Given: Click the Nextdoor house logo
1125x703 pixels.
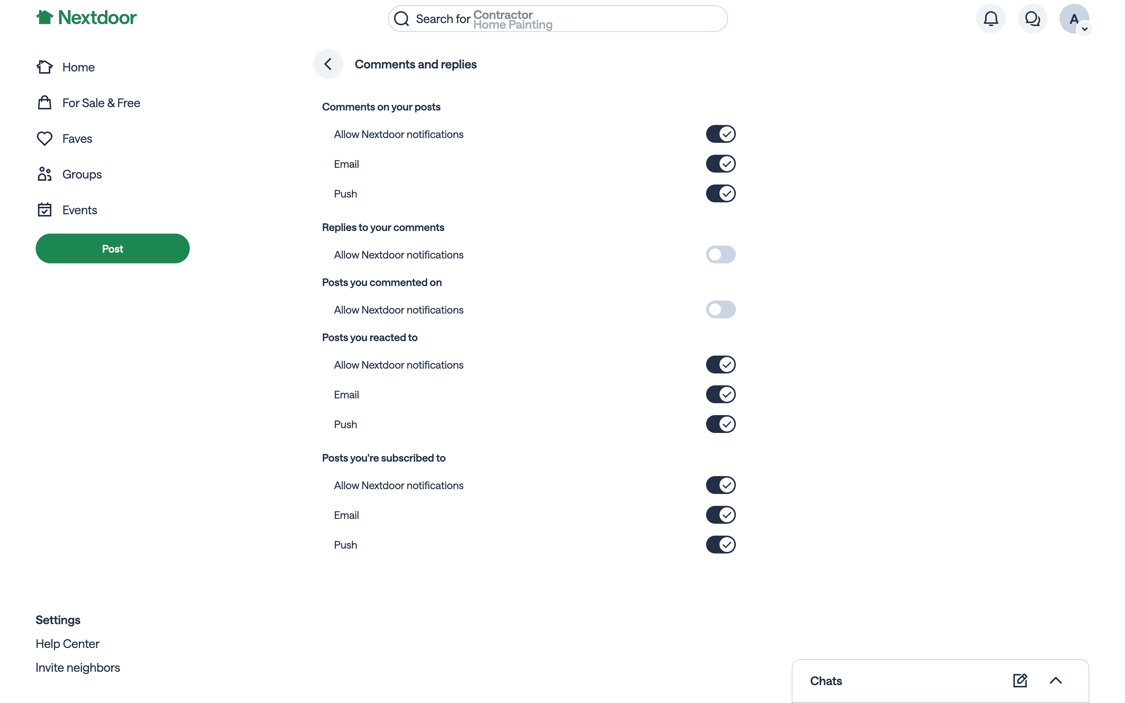Looking at the screenshot, I should pos(45,18).
